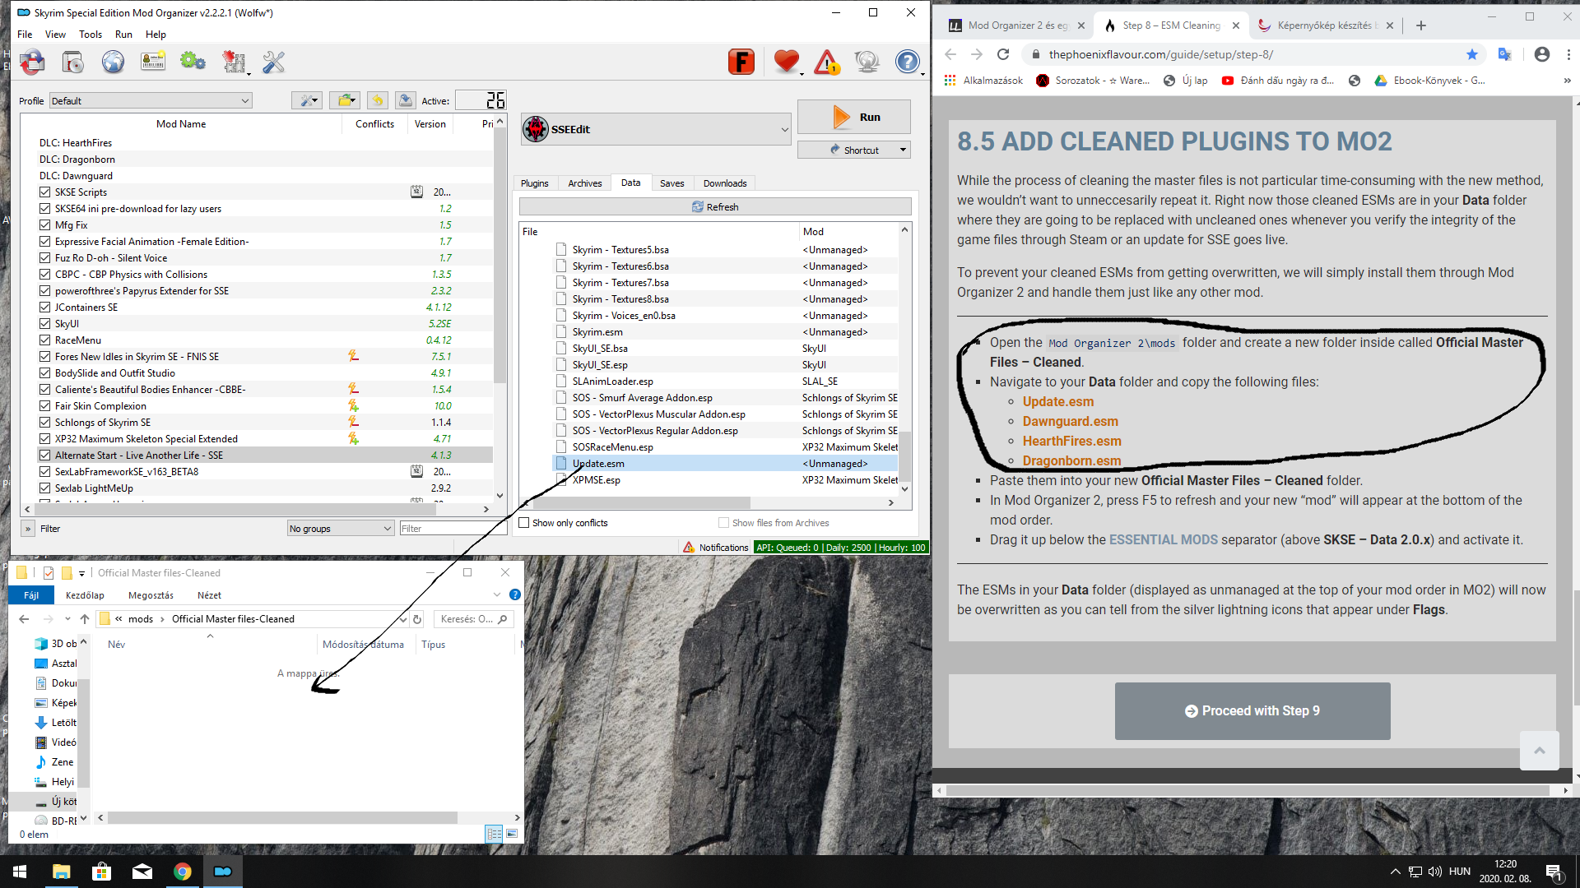Click the webpage horizontal scrollbar

pyautogui.click(x=1248, y=790)
